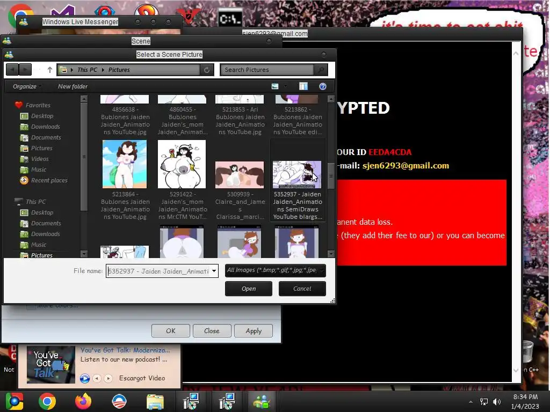Screen dimensions: 550x412
Task: Go back using the file dialog's Back arrow
Action: (12, 70)
